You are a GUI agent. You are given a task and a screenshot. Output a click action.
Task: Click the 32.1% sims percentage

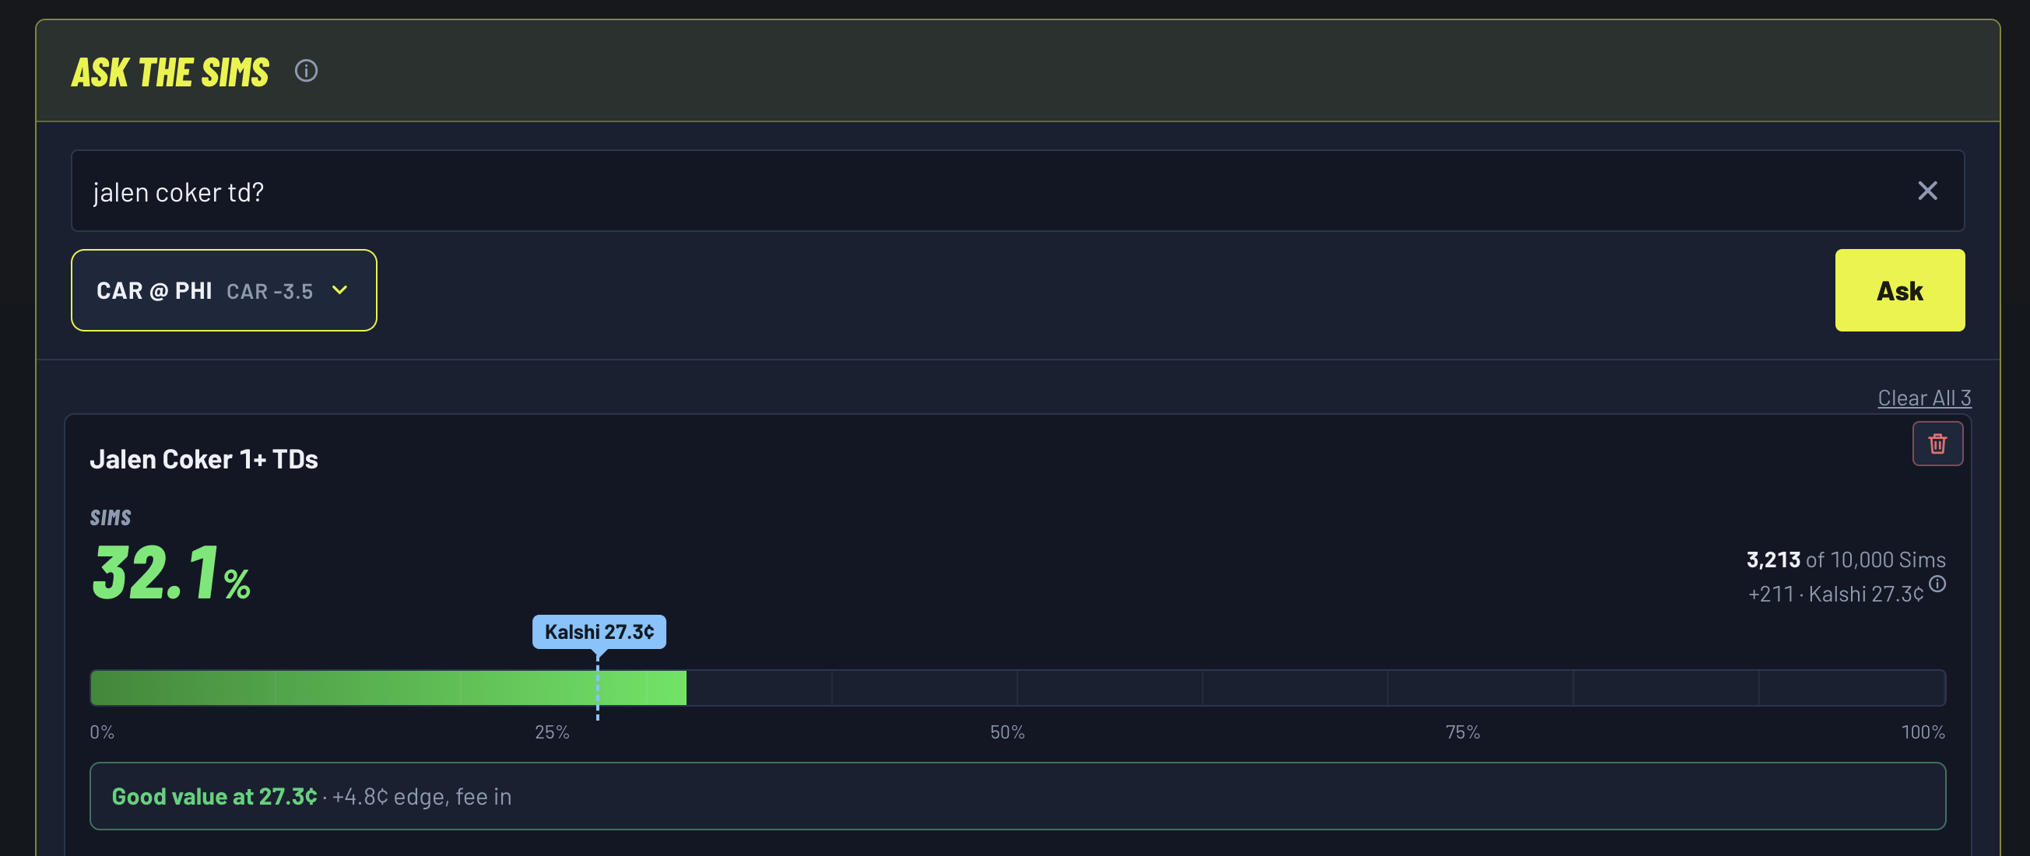point(171,573)
